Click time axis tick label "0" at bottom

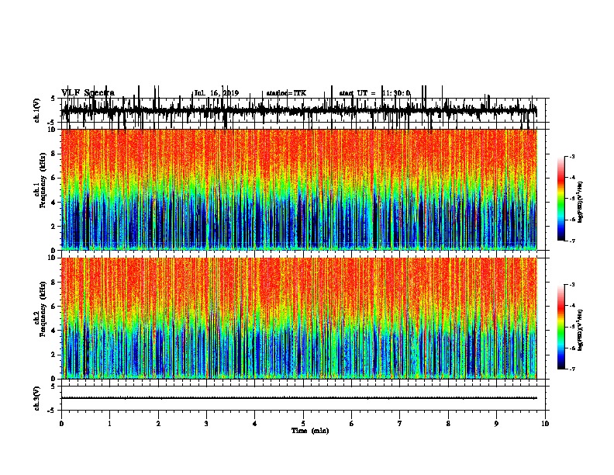61,423
